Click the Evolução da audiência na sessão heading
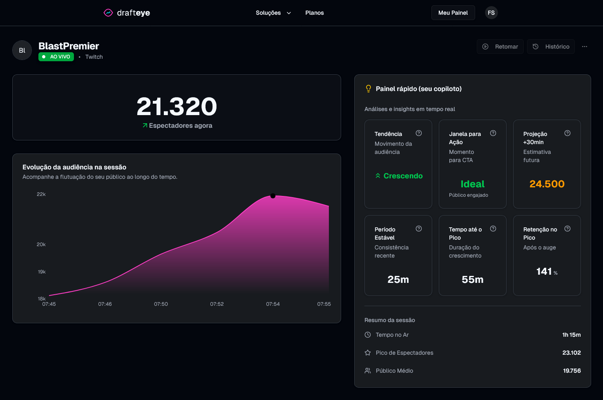This screenshot has width=603, height=400. (x=74, y=167)
